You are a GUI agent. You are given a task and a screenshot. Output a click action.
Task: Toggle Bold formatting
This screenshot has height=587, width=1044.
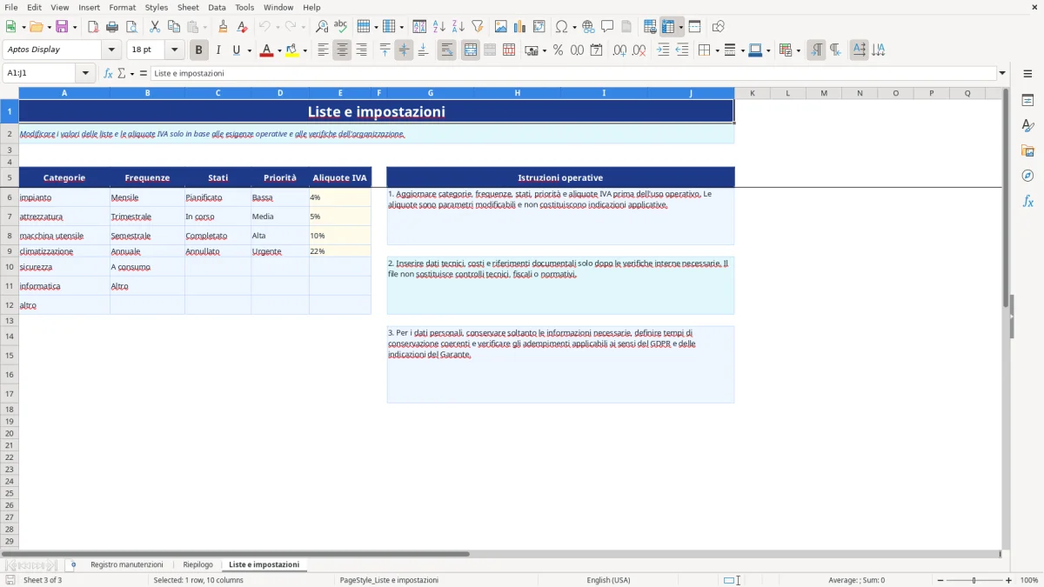199,50
